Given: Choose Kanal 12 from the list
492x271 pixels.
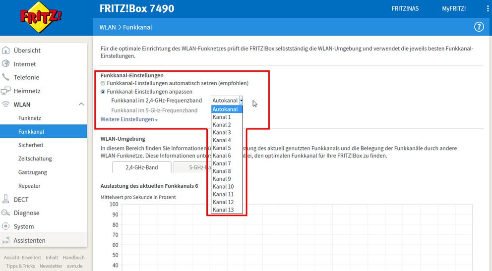Looking at the screenshot, I should 227,202.
